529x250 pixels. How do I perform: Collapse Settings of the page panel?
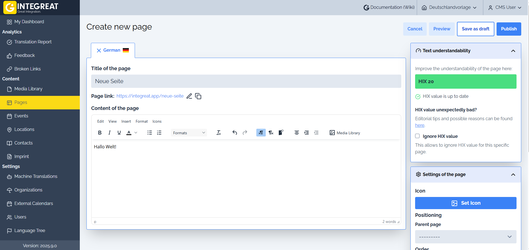[513, 175]
